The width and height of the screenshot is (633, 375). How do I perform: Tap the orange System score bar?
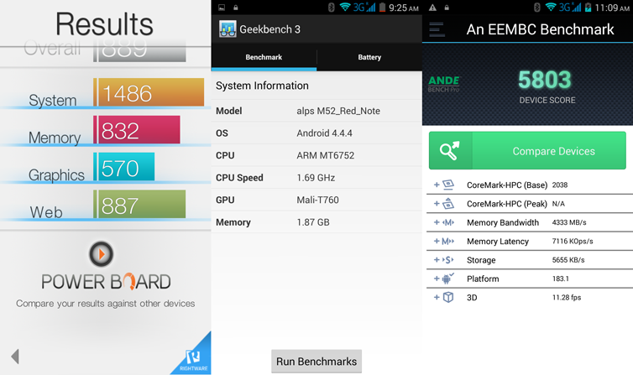(150, 93)
